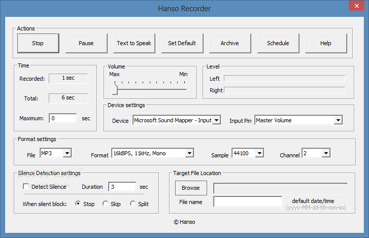Click the Stop recording button
Viewport: 369px width, 238px height.
(x=38, y=43)
